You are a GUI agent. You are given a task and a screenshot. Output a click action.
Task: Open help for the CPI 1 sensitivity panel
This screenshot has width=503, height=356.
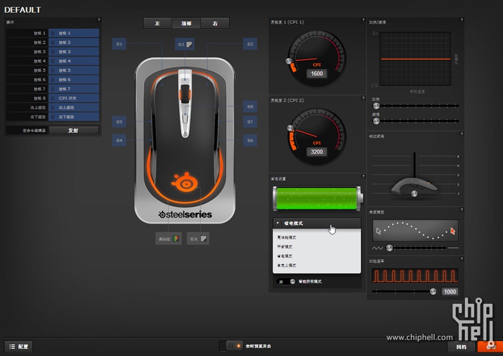click(363, 20)
